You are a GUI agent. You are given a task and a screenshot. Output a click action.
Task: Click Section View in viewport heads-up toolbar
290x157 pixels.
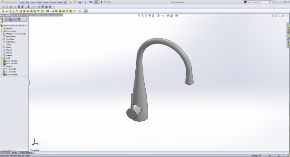click(150, 16)
